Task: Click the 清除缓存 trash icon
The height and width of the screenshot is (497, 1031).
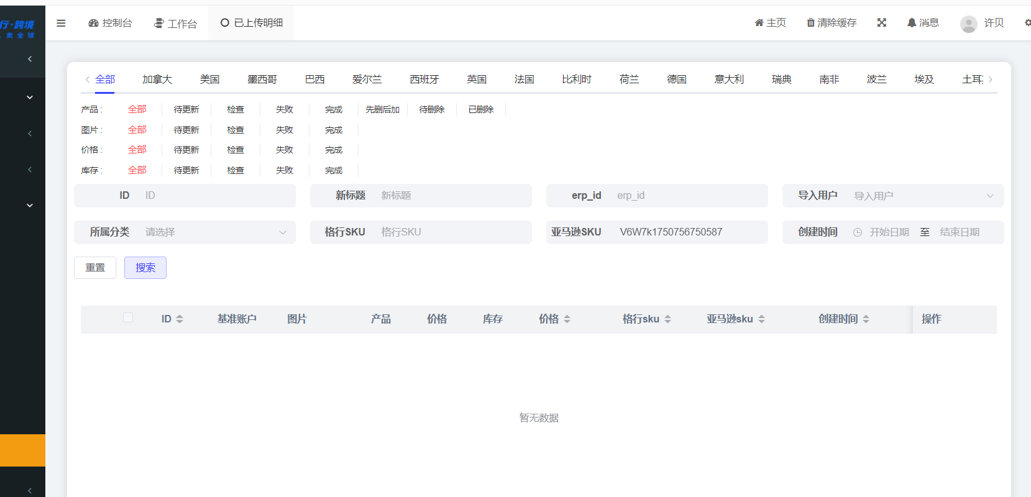Action: (x=810, y=23)
